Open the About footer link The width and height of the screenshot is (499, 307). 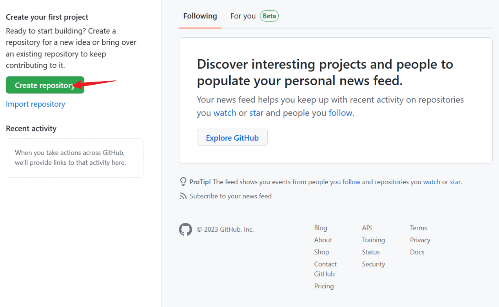point(323,240)
